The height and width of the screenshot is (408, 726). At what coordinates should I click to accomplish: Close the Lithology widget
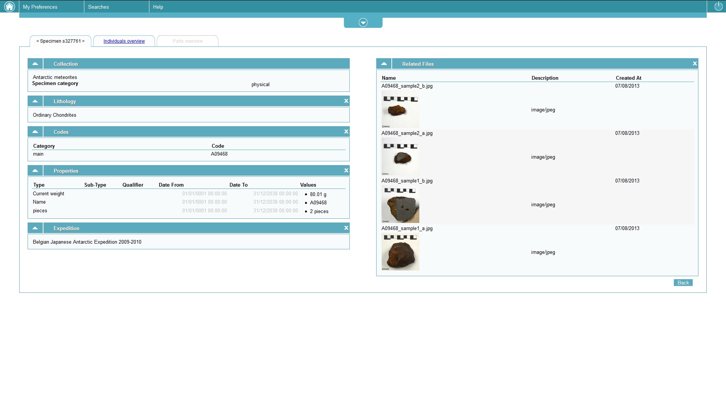pyautogui.click(x=346, y=101)
